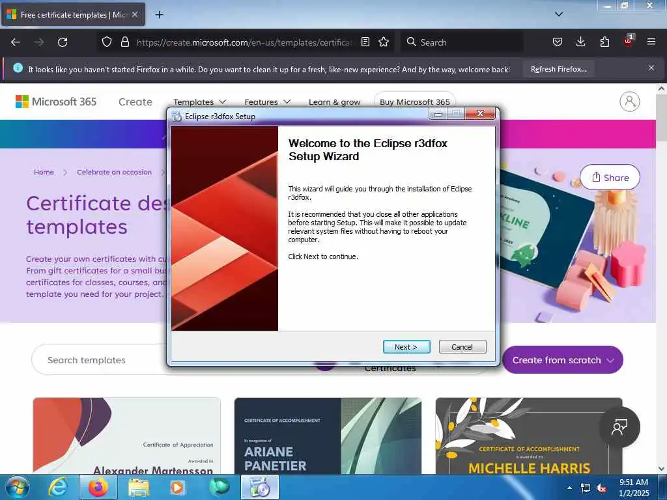Viewport: 667px width, 500px height.
Task: Show hidden system tray icons arrow
Action: tap(569, 488)
